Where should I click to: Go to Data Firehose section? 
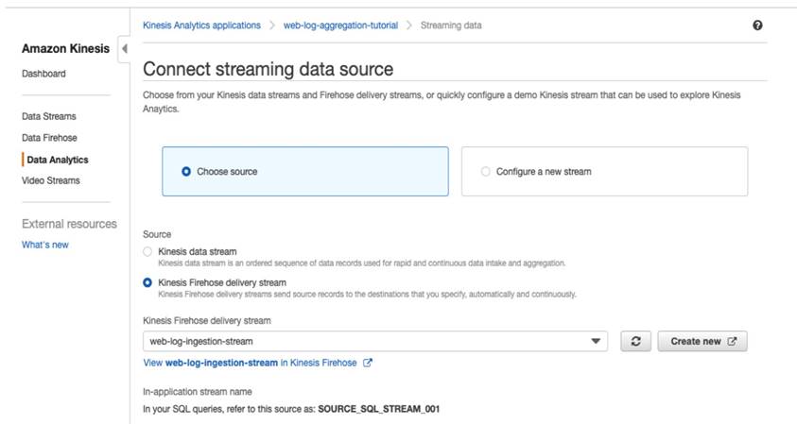coord(49,138)
